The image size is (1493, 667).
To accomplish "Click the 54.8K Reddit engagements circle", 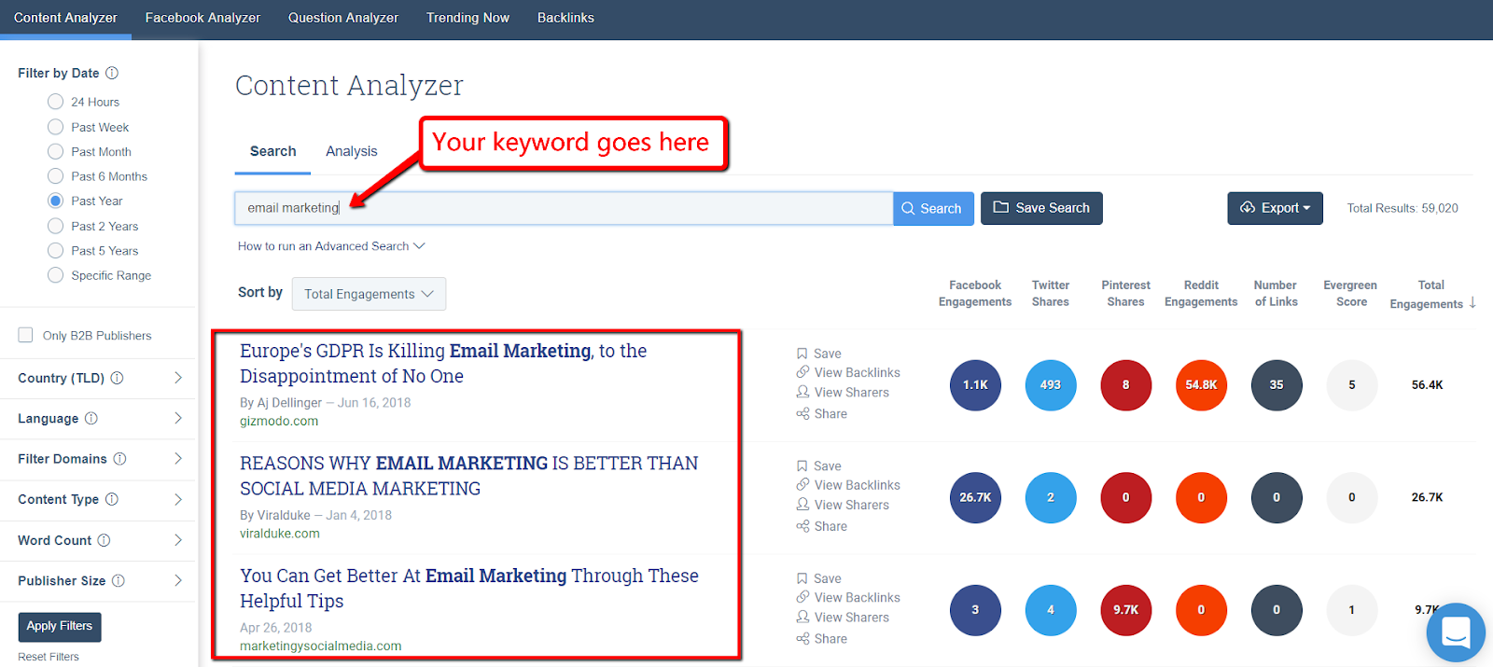I will tap(1201, 385).
